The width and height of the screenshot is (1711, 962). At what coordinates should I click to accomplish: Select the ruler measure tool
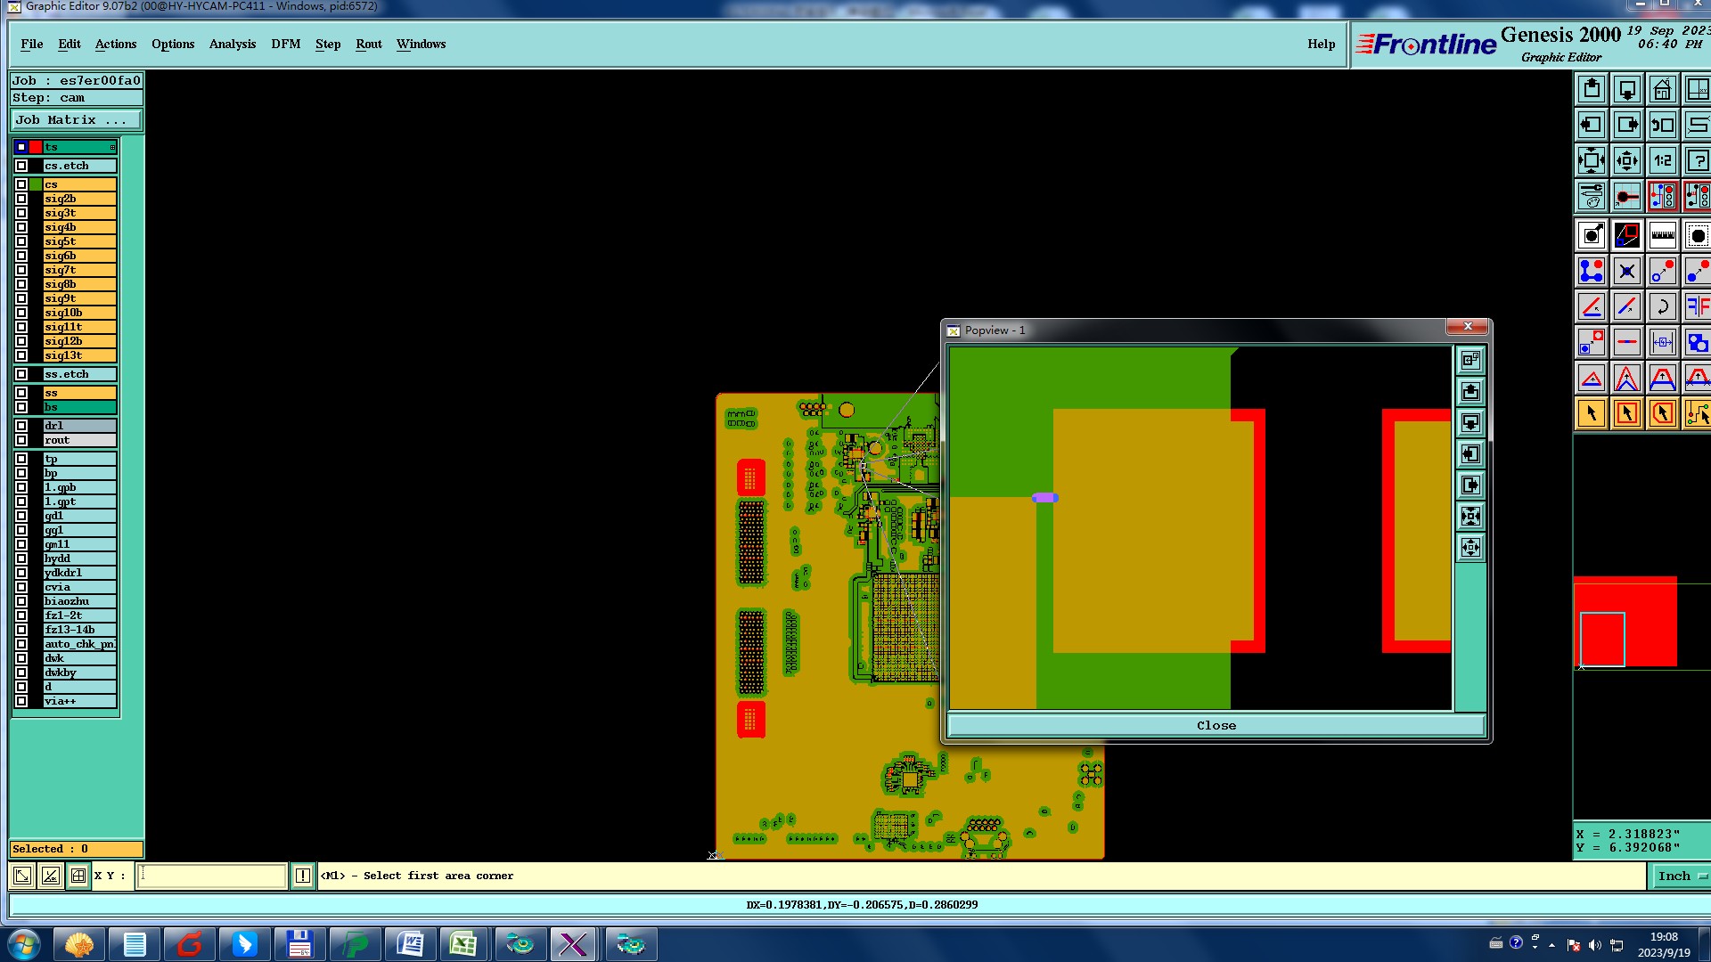[1662, 236]
